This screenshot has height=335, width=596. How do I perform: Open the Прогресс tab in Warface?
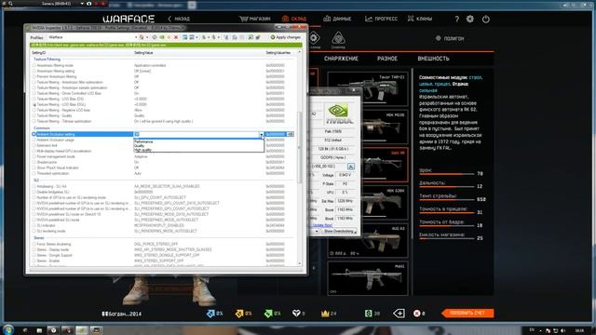[x=381, y=19]
